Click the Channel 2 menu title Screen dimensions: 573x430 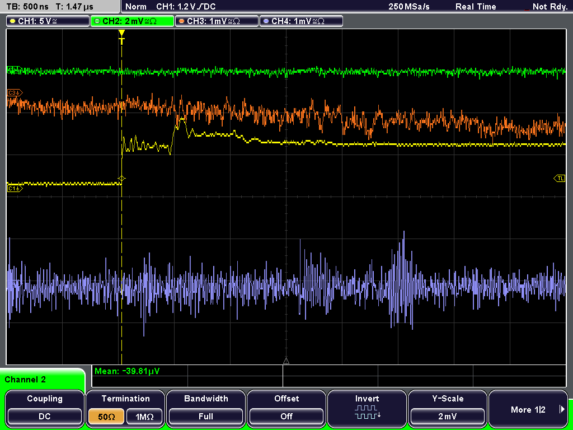pyautogui.click(x=25, y=380)
